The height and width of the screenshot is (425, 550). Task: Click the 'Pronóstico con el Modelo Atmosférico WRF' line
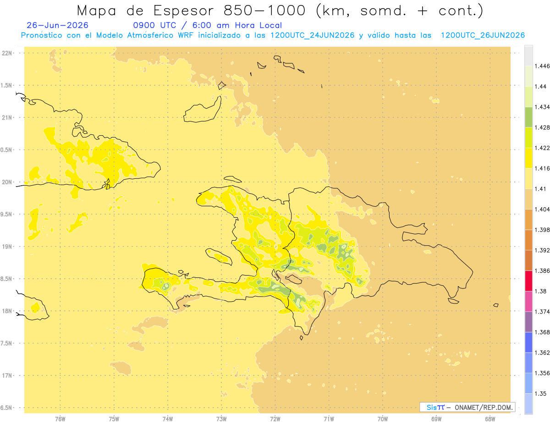273,35
